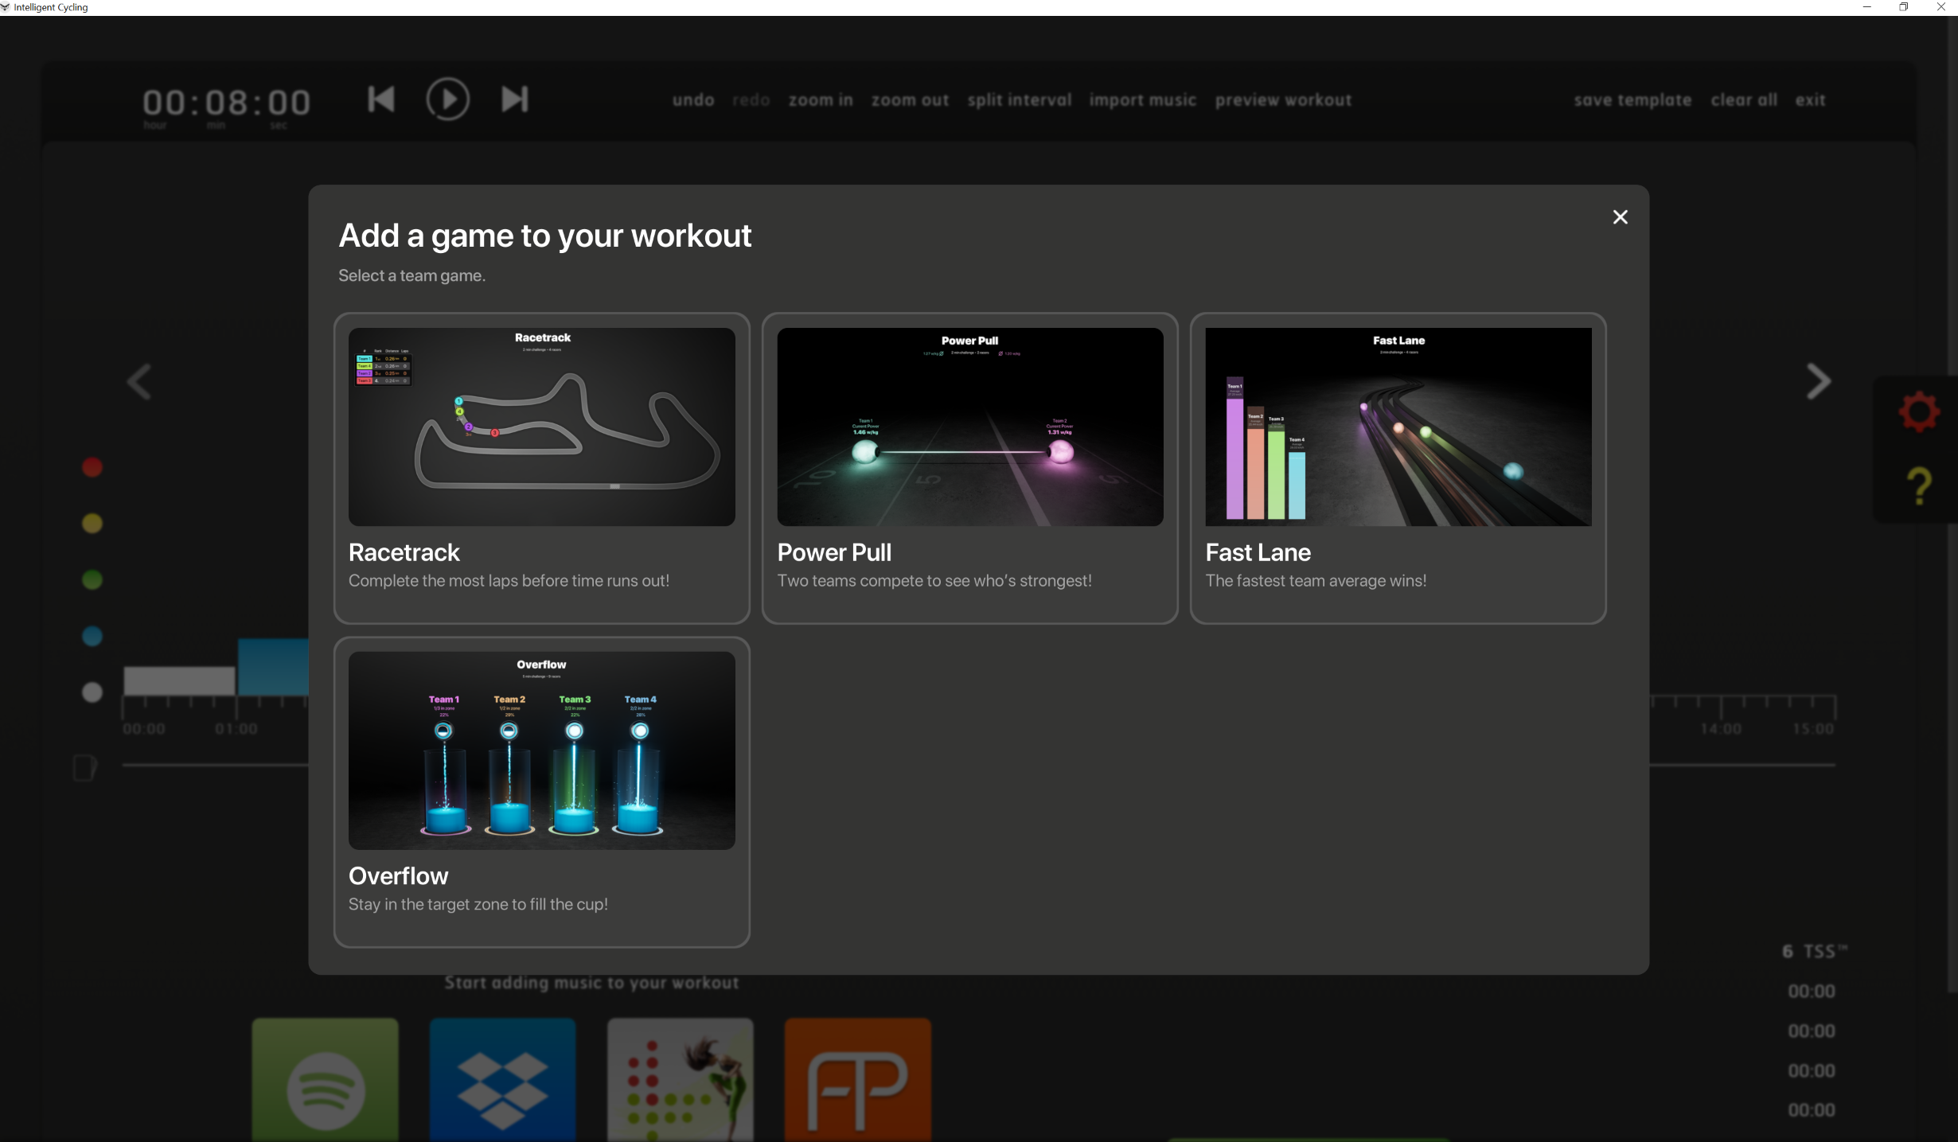Open the Dropbox music source

[502, 1079]
